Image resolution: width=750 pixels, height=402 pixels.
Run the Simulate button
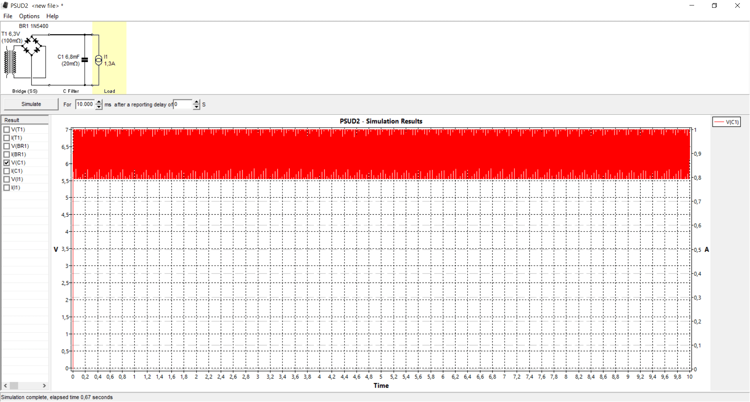31,104
